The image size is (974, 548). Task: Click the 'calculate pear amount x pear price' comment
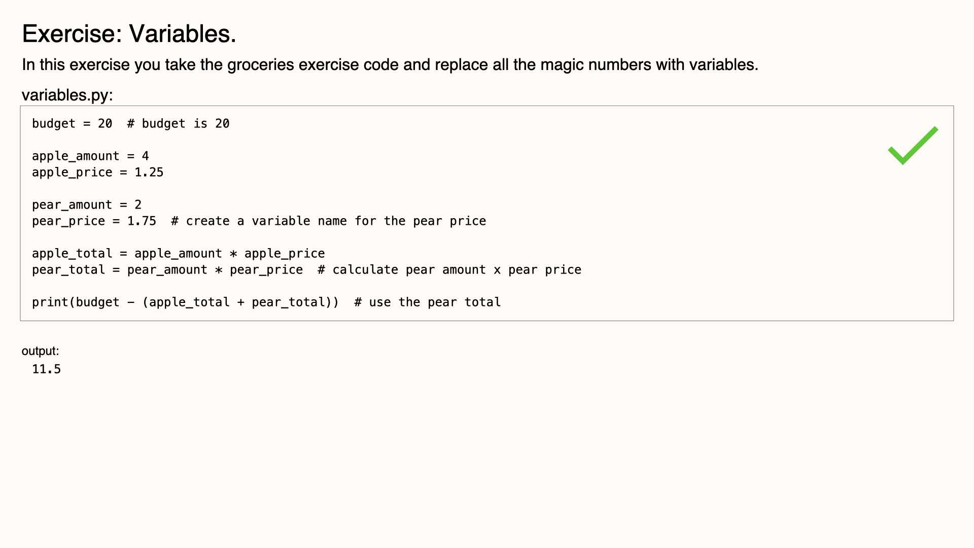point(449,269)
